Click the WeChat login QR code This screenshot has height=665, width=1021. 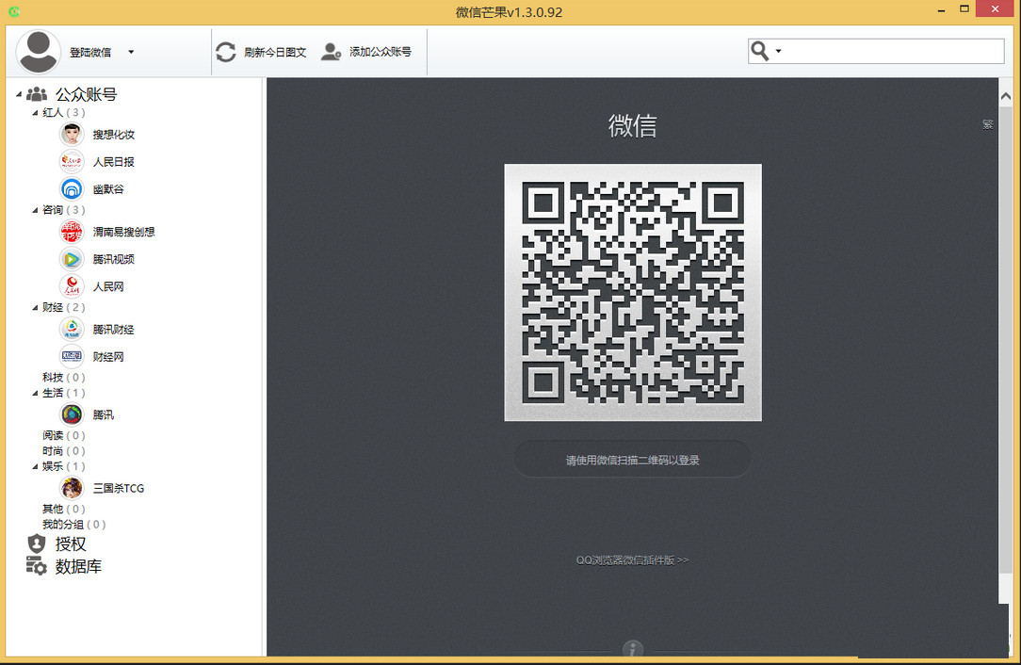[x=633, y=292]
